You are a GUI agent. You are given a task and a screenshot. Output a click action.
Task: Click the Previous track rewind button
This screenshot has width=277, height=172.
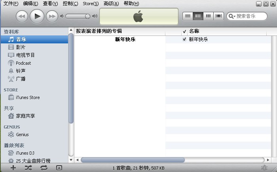pyautogui.click(x=22, y=17)
